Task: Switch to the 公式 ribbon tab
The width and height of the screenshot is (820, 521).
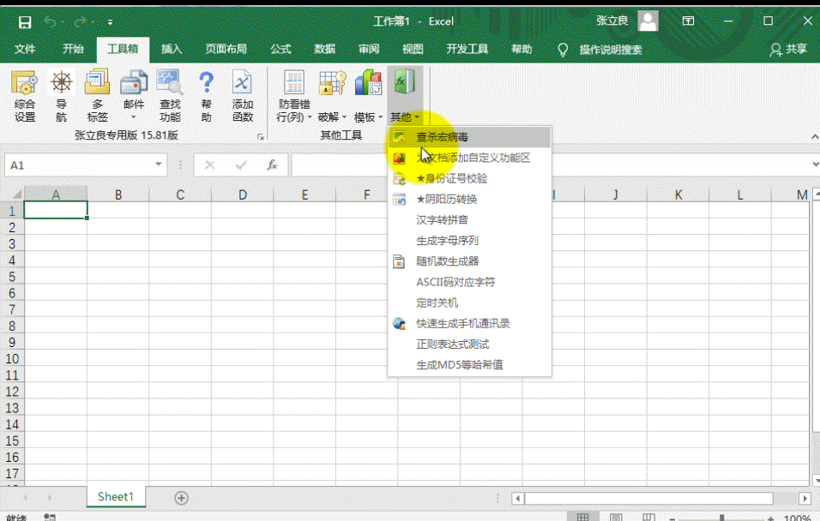Action: coord(280,50)
